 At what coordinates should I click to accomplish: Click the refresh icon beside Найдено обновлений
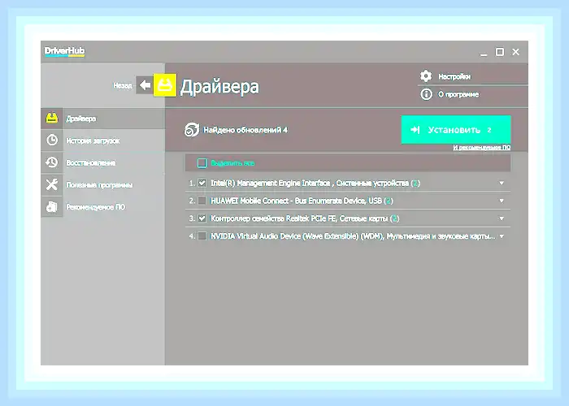(x=192, y=129)
